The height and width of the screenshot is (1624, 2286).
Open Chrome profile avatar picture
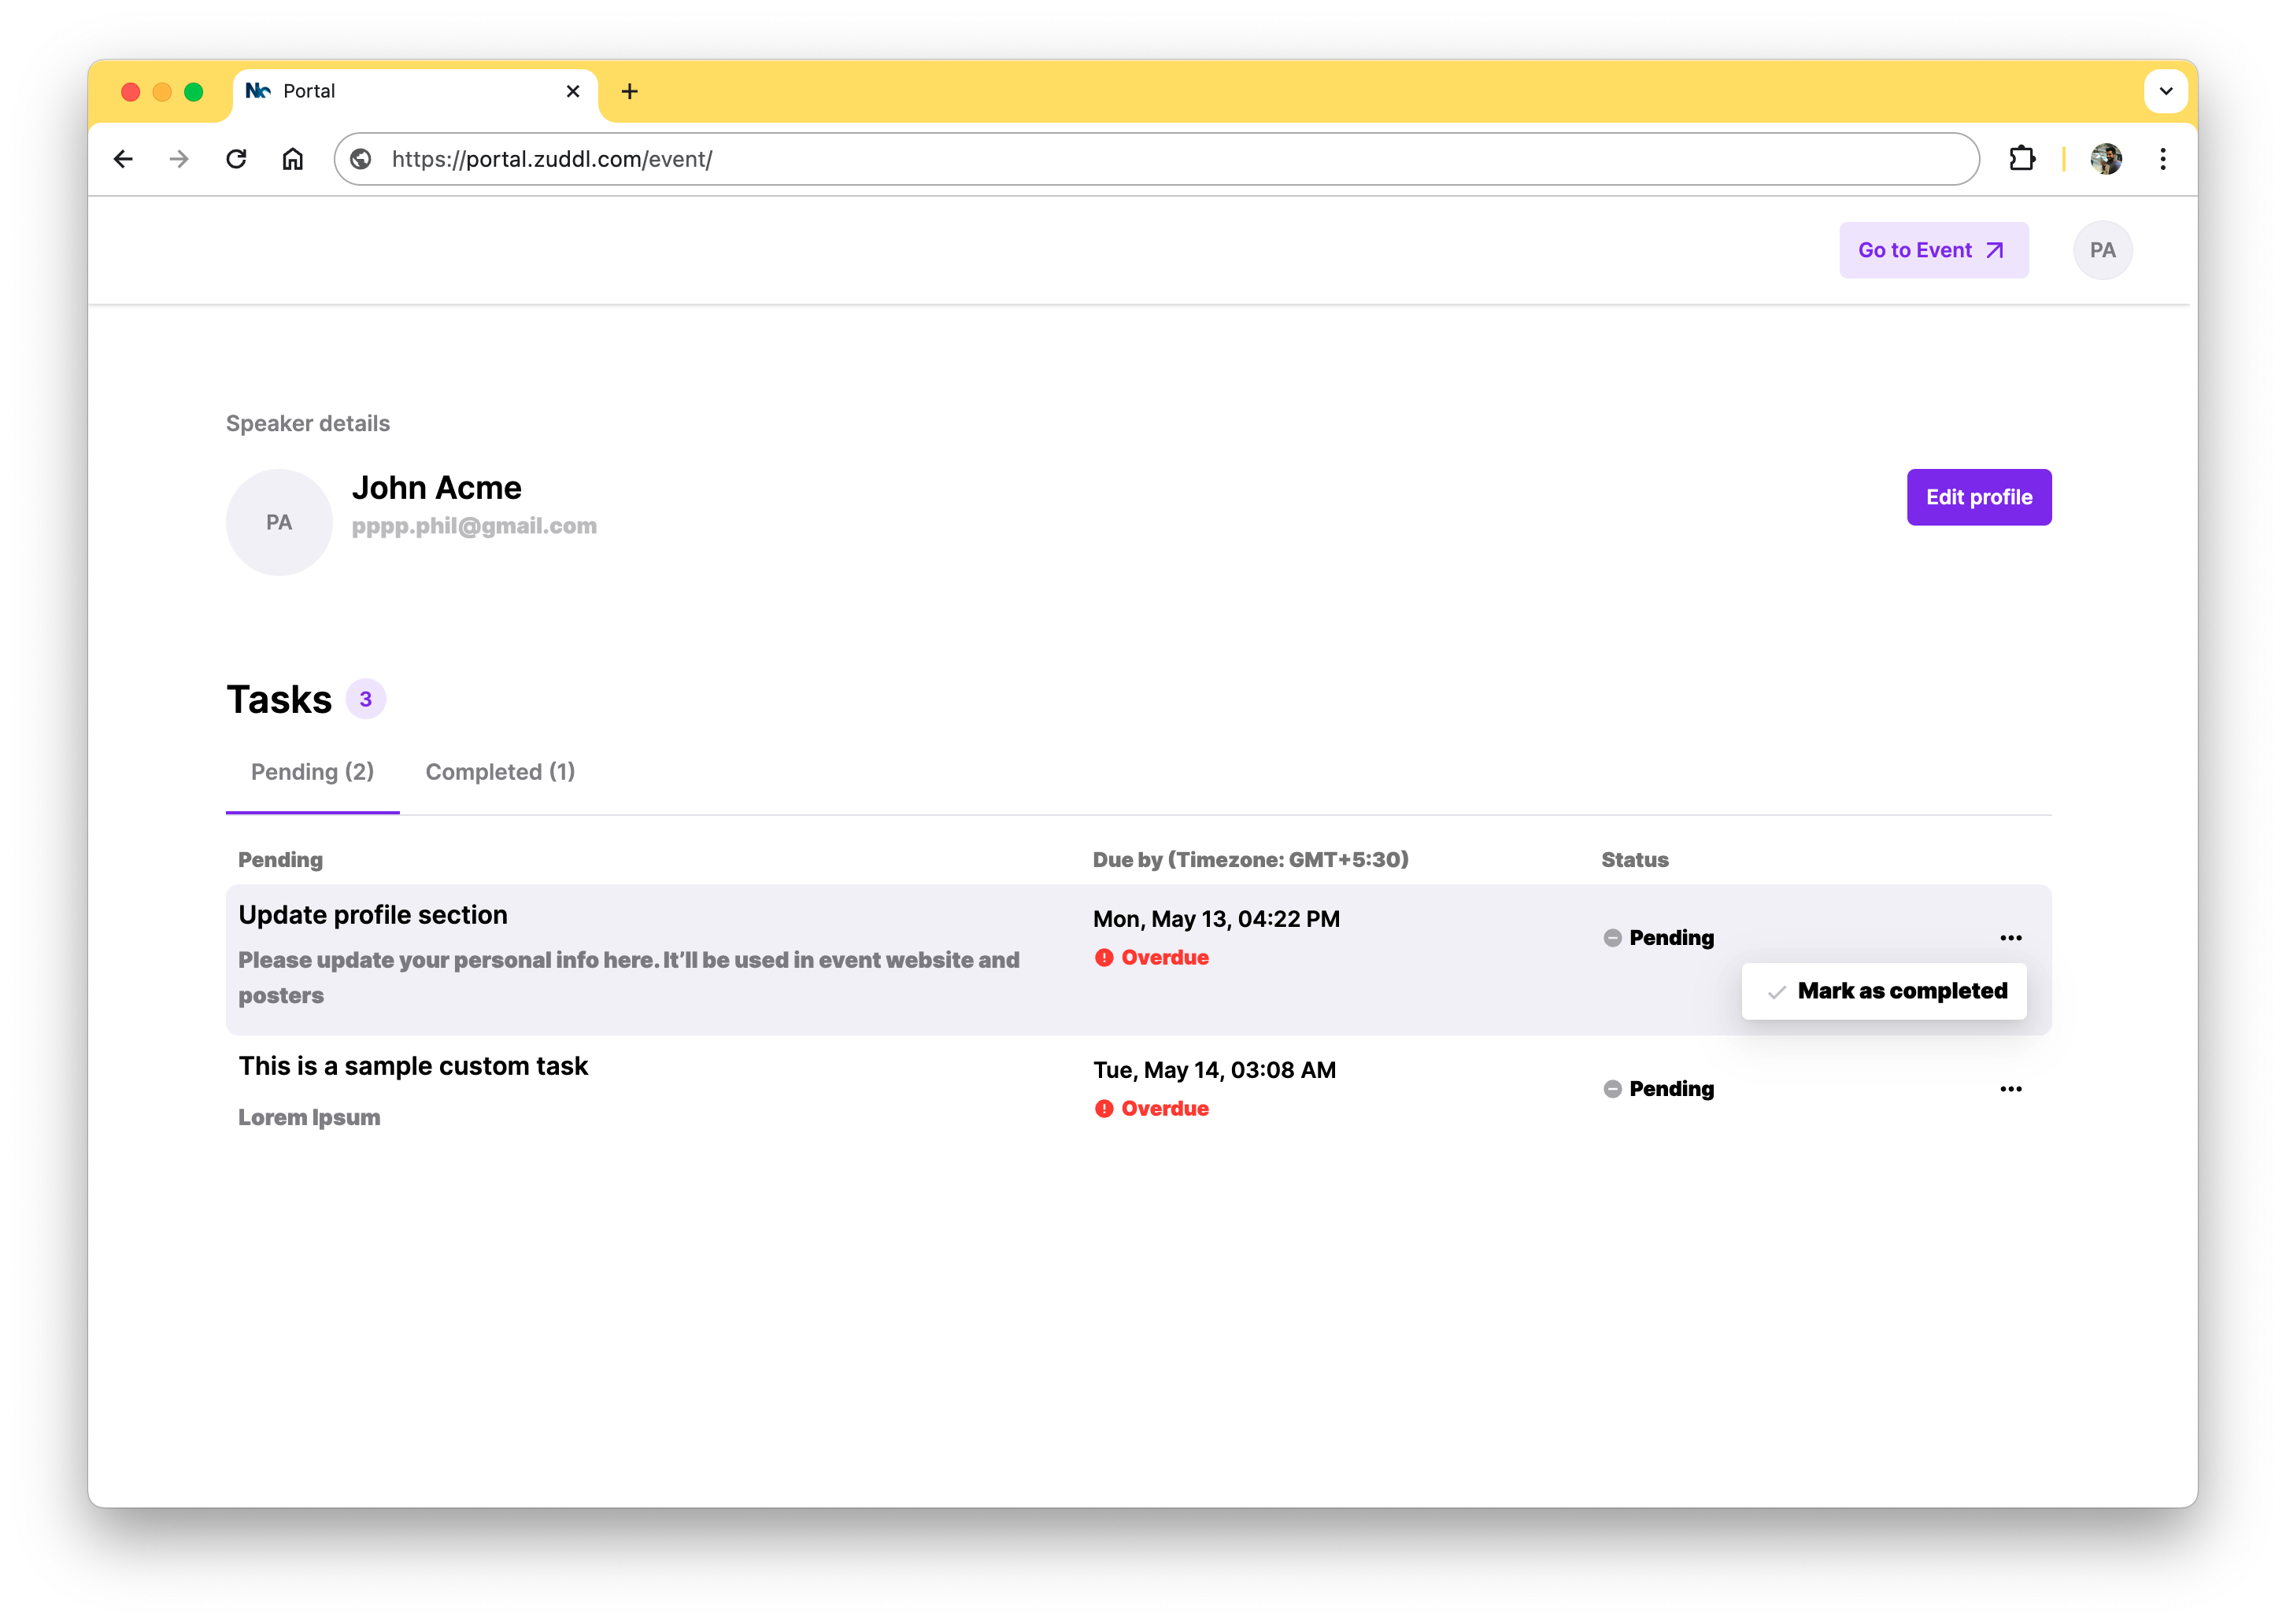[x=2106, y=159]
